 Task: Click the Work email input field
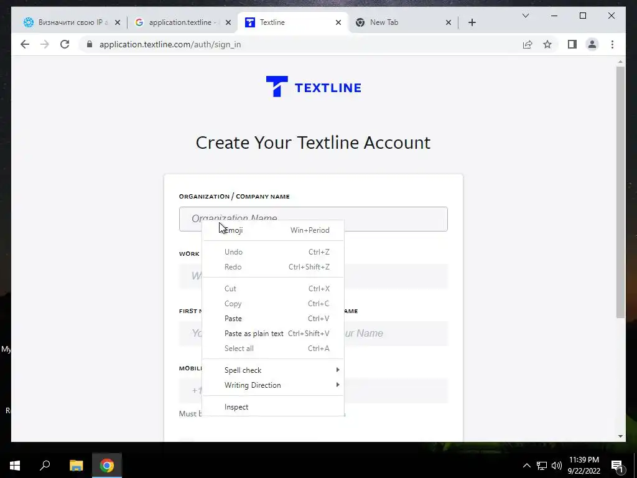point(314,276)
